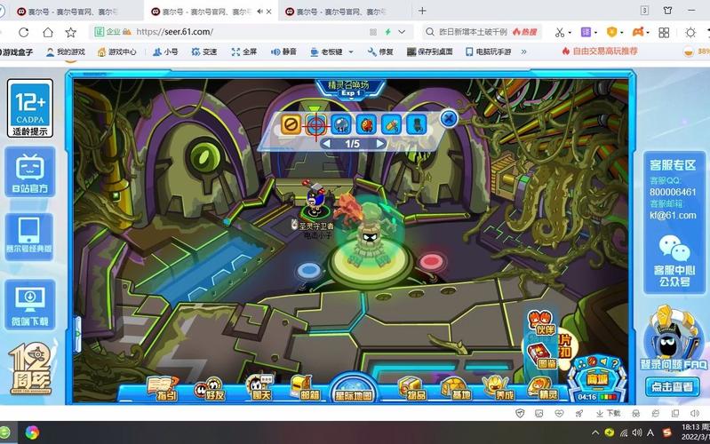The image size is (710, 444).
Task: Reload the page
Action: 23,32
